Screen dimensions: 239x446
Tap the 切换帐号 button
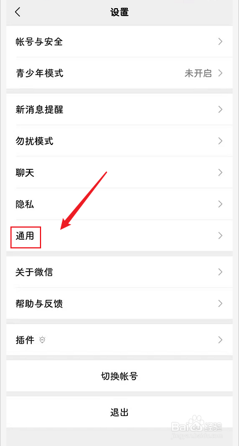[x=119, y=376]
